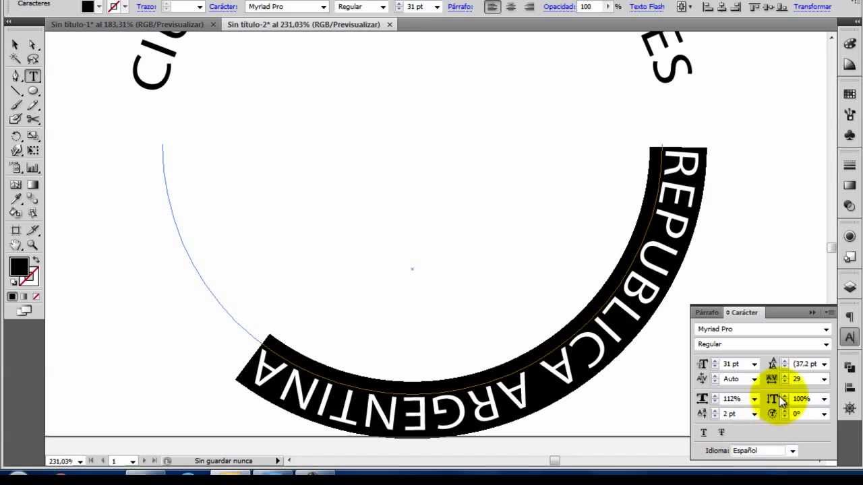Select the Paintbrush tool
Viewport: 863px width, 485px height.
tap(16, 105)
